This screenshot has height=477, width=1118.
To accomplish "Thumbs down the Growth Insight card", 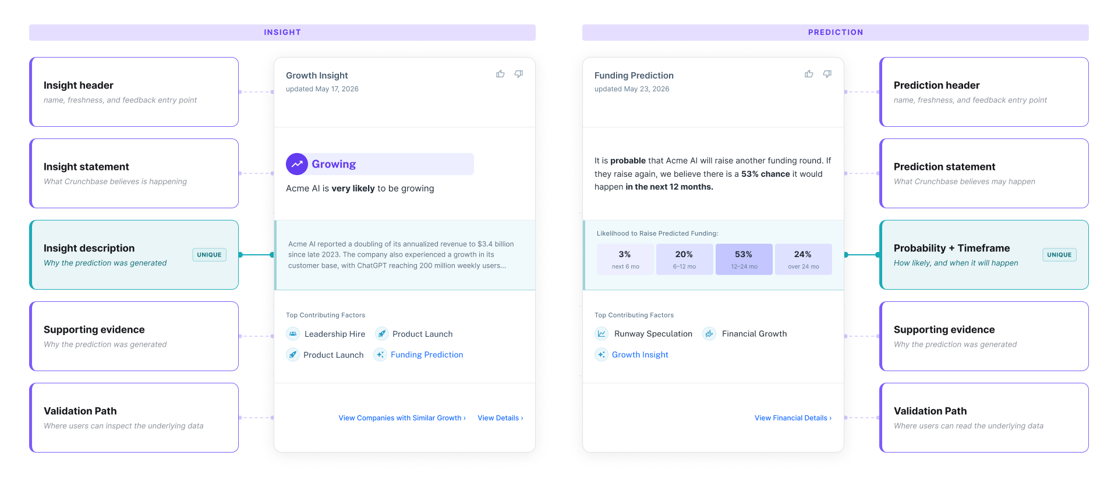I will tap(518, 74).
